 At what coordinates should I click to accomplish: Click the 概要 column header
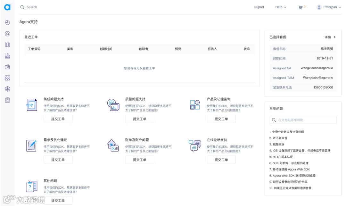click(178, 49)
